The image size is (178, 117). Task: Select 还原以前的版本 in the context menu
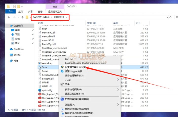[x=74, y=94]
